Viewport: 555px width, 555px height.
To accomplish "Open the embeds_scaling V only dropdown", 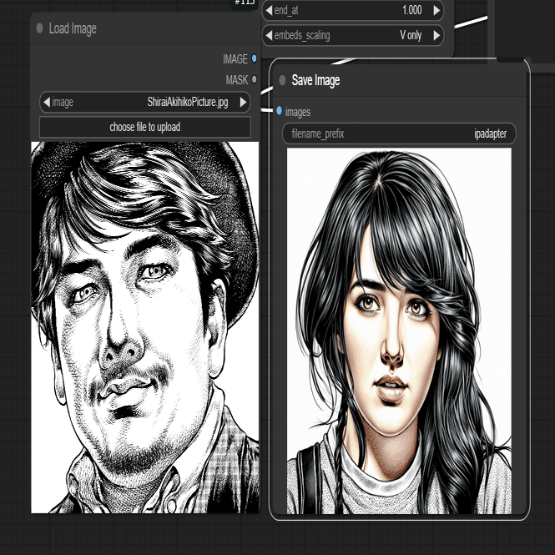I will (x=352, y=35).
